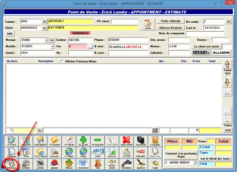Viewport: 237px width, 172px height.
Task: Open the Historique hourglass icon
Action: pyautogui.click(x=11, y=164)
